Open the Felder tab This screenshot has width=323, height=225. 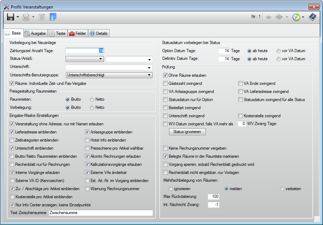(77, 33)
